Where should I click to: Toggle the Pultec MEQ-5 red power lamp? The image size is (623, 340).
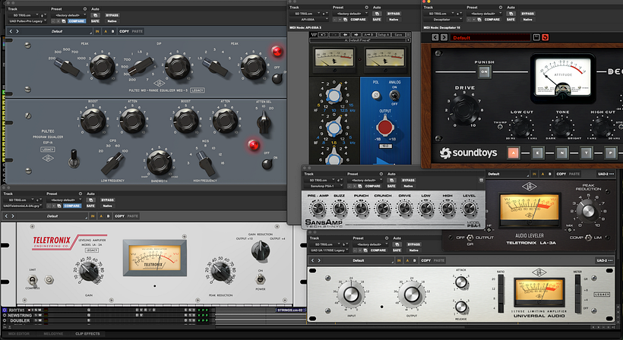[277, 51]
